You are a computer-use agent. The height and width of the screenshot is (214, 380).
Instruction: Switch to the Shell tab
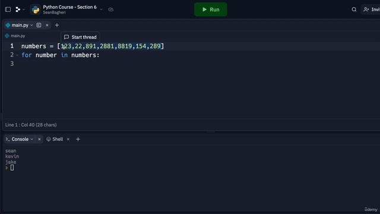click(55, 139)
